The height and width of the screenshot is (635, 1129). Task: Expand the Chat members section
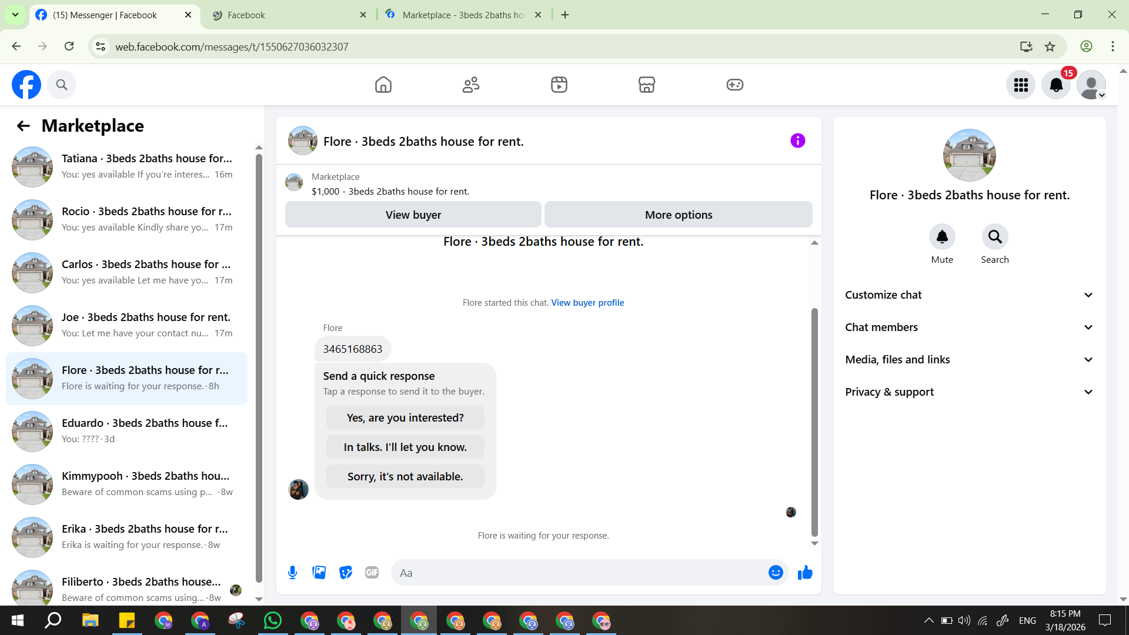click(969, 327)
